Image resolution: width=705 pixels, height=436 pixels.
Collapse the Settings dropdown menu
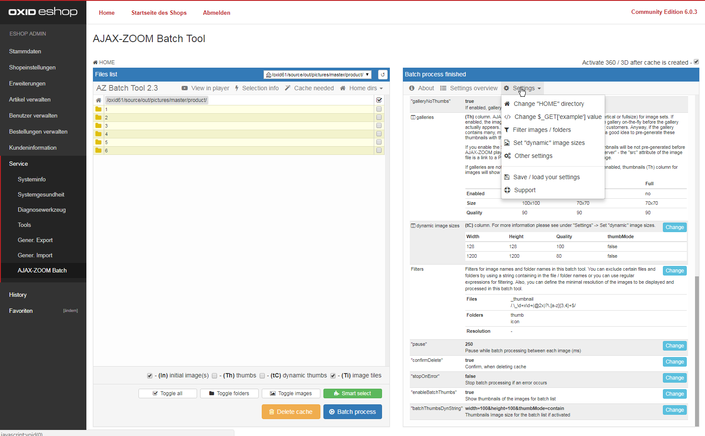click(522, 88)
